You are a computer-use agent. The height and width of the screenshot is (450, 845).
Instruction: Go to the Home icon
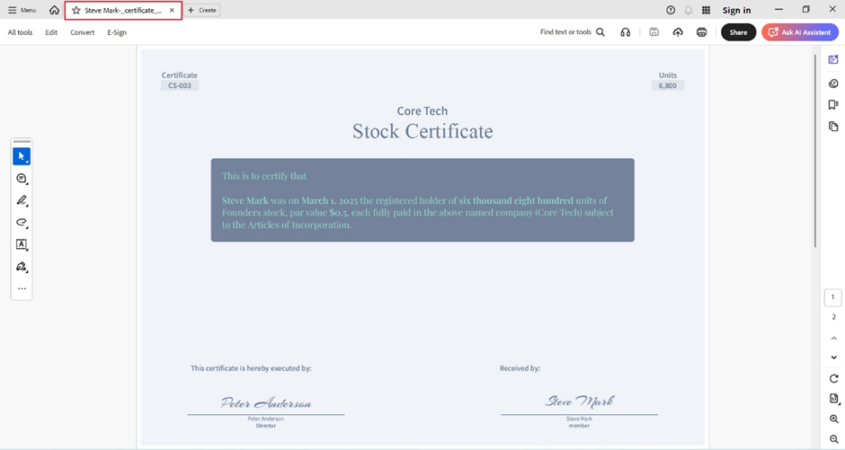tap(55, 10)
